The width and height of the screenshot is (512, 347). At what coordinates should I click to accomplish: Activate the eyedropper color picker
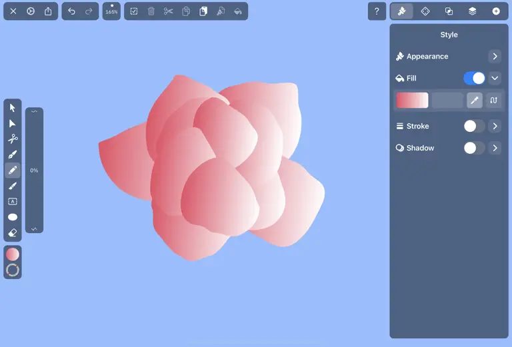pos(475,100)
